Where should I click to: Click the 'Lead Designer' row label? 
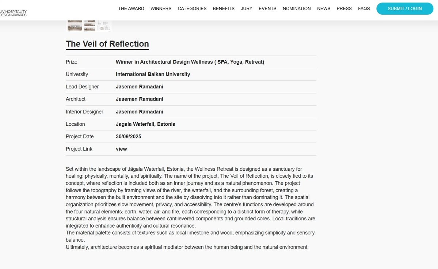(82, 87)
